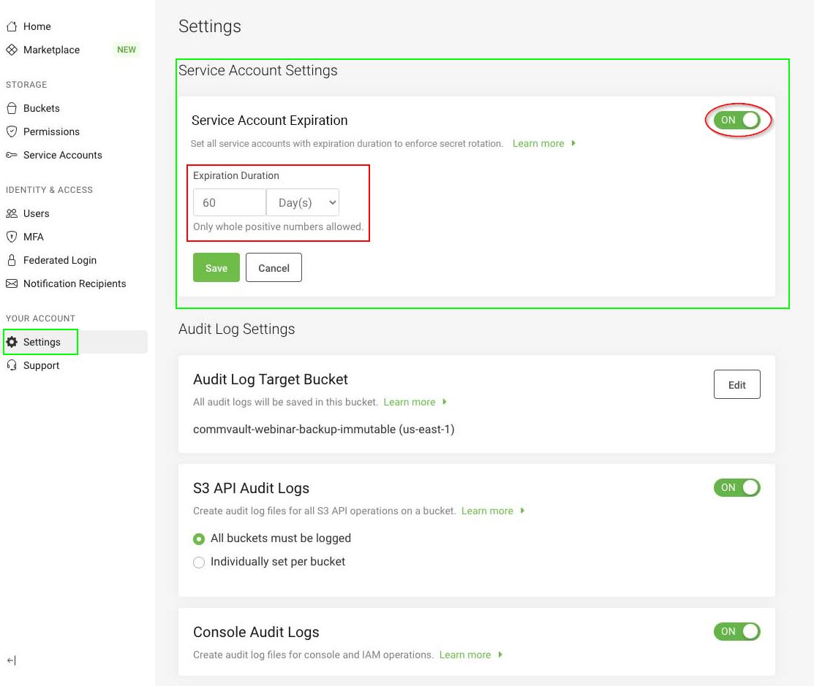The height and width of the screenshot is (686, 814).
Task: Open Learn more link under Service Account Expiration
Action: (x=538, y=144)
